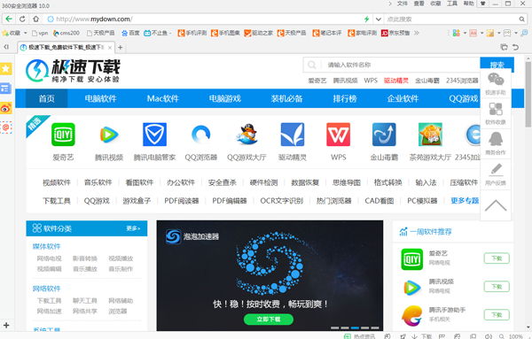Open the 媒体软件 category heading
Viewport: 532px width, 339px height.
46,246
